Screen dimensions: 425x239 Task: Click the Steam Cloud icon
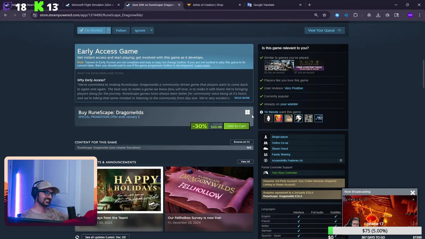[x=266, y=149]
